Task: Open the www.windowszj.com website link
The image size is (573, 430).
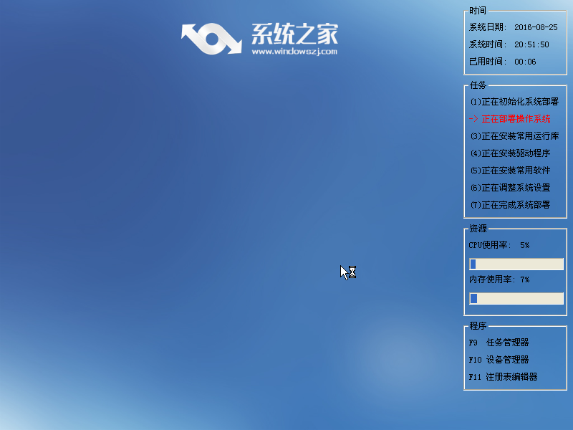Action: pyautogui.click(x=294, y=50)
